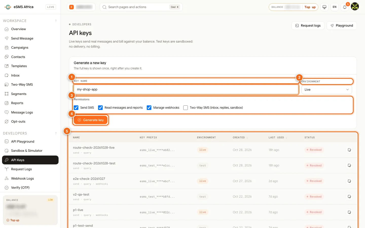365x228 pixels.
Task: Click the live badge in p1-live row
Action: pos(203,212)
